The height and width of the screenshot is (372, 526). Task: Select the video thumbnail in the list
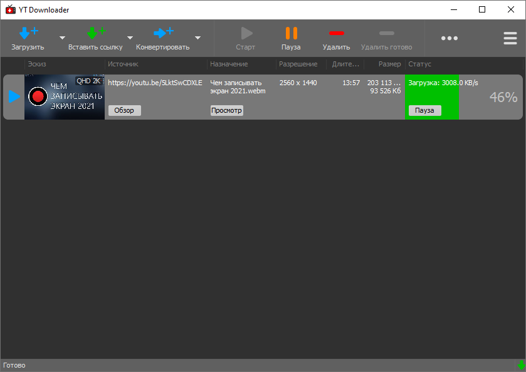tap(65, 97)
